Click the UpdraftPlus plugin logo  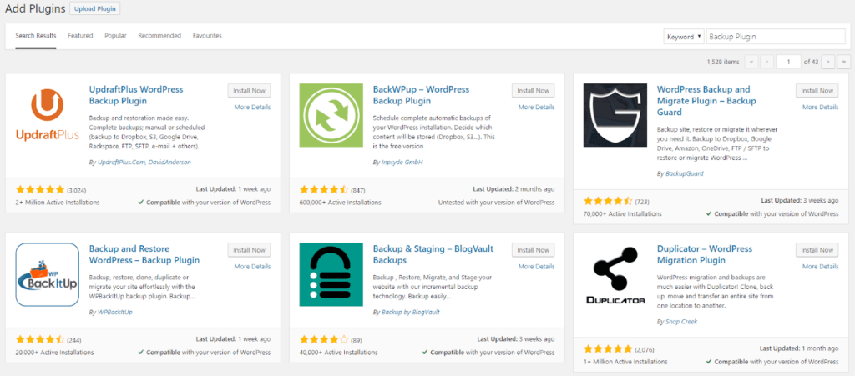pos(48,115)
